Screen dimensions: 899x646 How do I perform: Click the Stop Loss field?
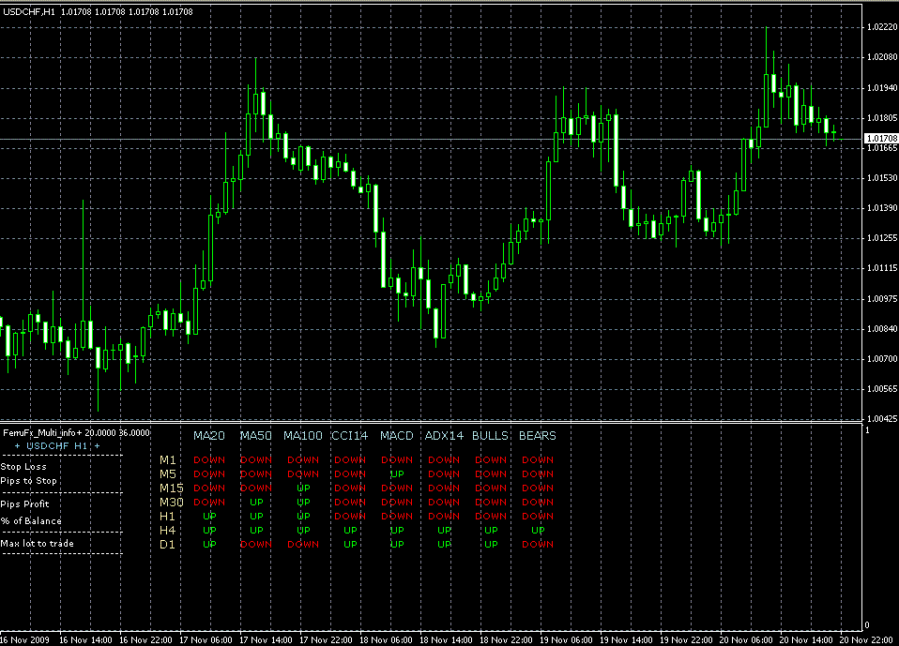coord(23,467)
